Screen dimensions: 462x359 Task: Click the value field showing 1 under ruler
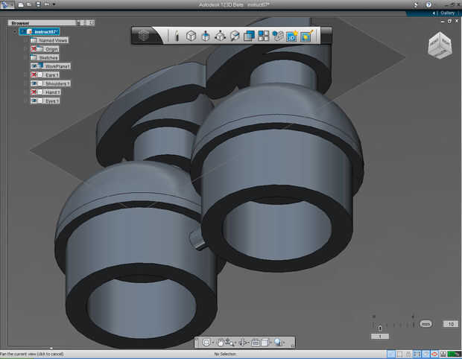[x=380, y=337]
